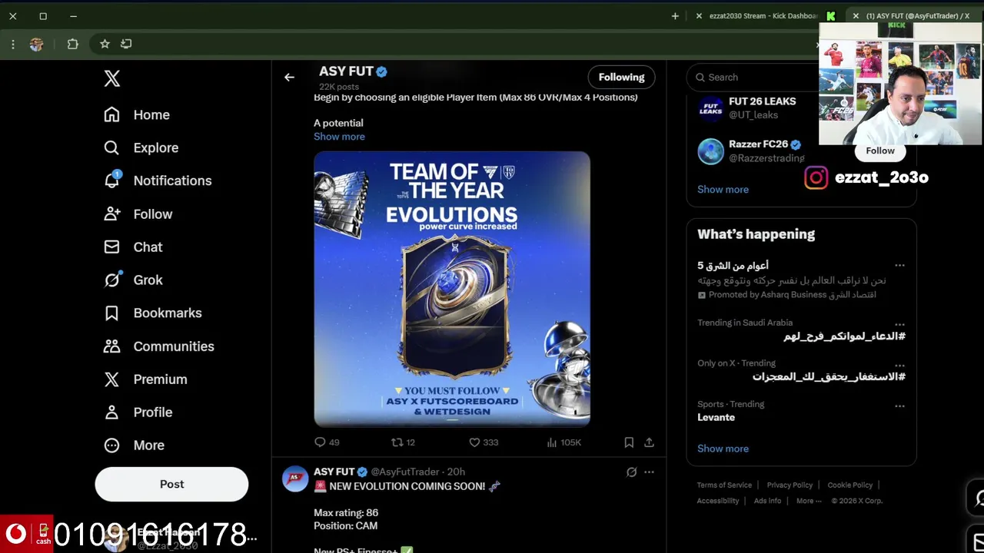
Task: Click the repost icon with 12 reposts
Action: point(397,442)
